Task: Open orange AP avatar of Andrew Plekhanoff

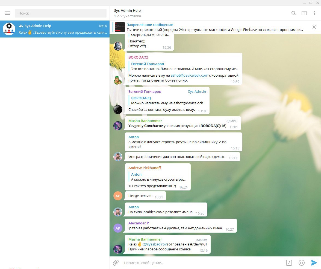Action: click(x=118, y=196)
